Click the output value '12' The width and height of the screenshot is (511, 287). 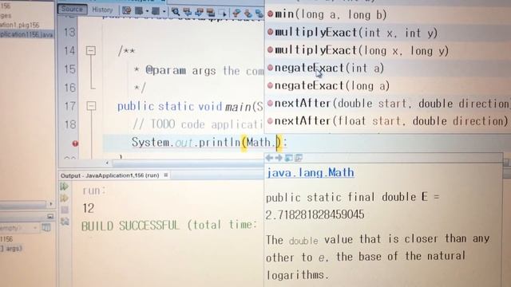(x=89, y=208)
